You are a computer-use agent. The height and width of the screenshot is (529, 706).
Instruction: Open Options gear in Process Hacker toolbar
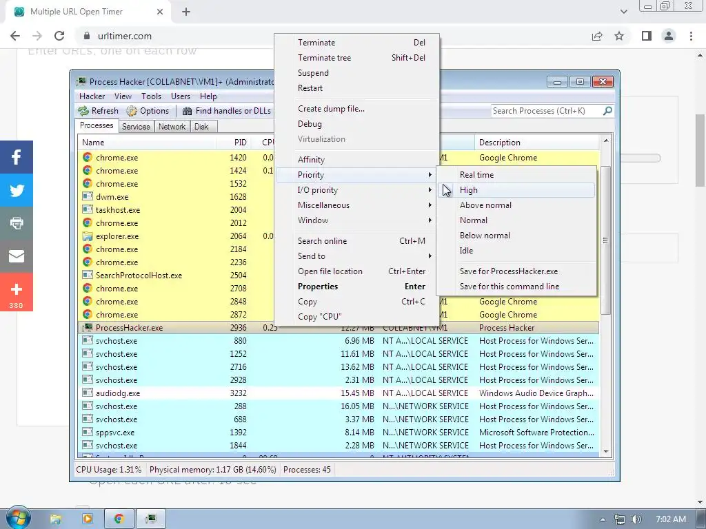pyautogui.click(x=132, y=111)
